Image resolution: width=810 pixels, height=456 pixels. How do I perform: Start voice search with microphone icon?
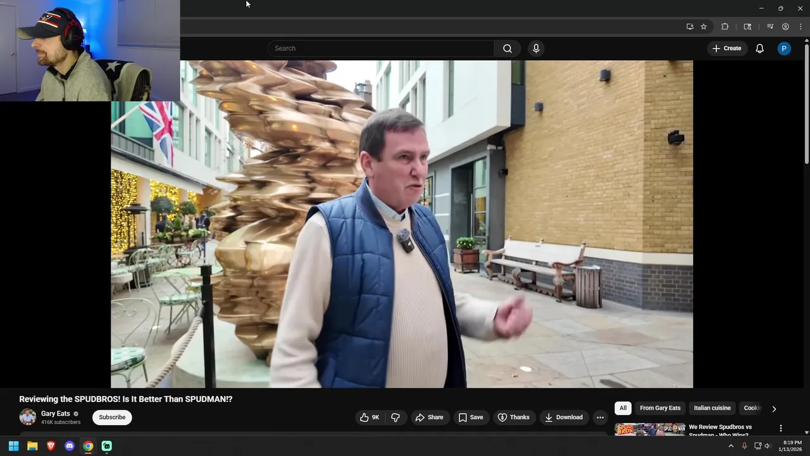pos(536,49)
